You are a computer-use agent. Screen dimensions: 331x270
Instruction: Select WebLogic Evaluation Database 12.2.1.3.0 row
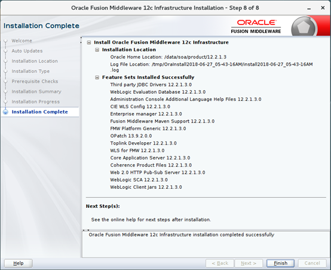[158, 92]
